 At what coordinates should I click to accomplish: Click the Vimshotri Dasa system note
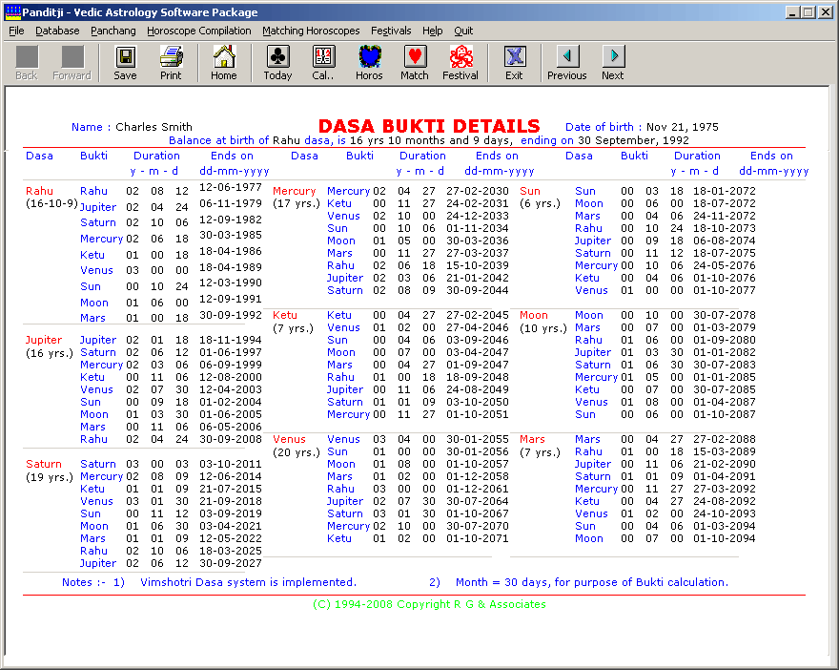point(248,582)
